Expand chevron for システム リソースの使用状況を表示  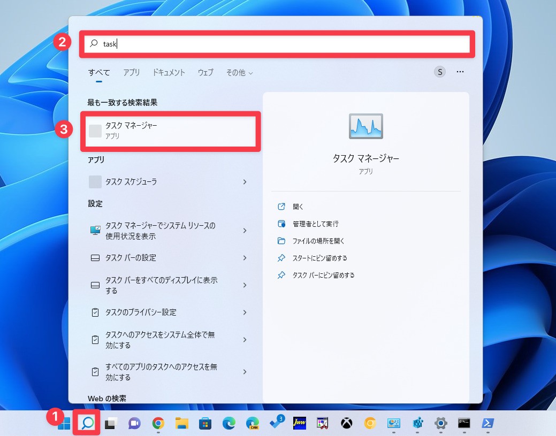(245, 231)
